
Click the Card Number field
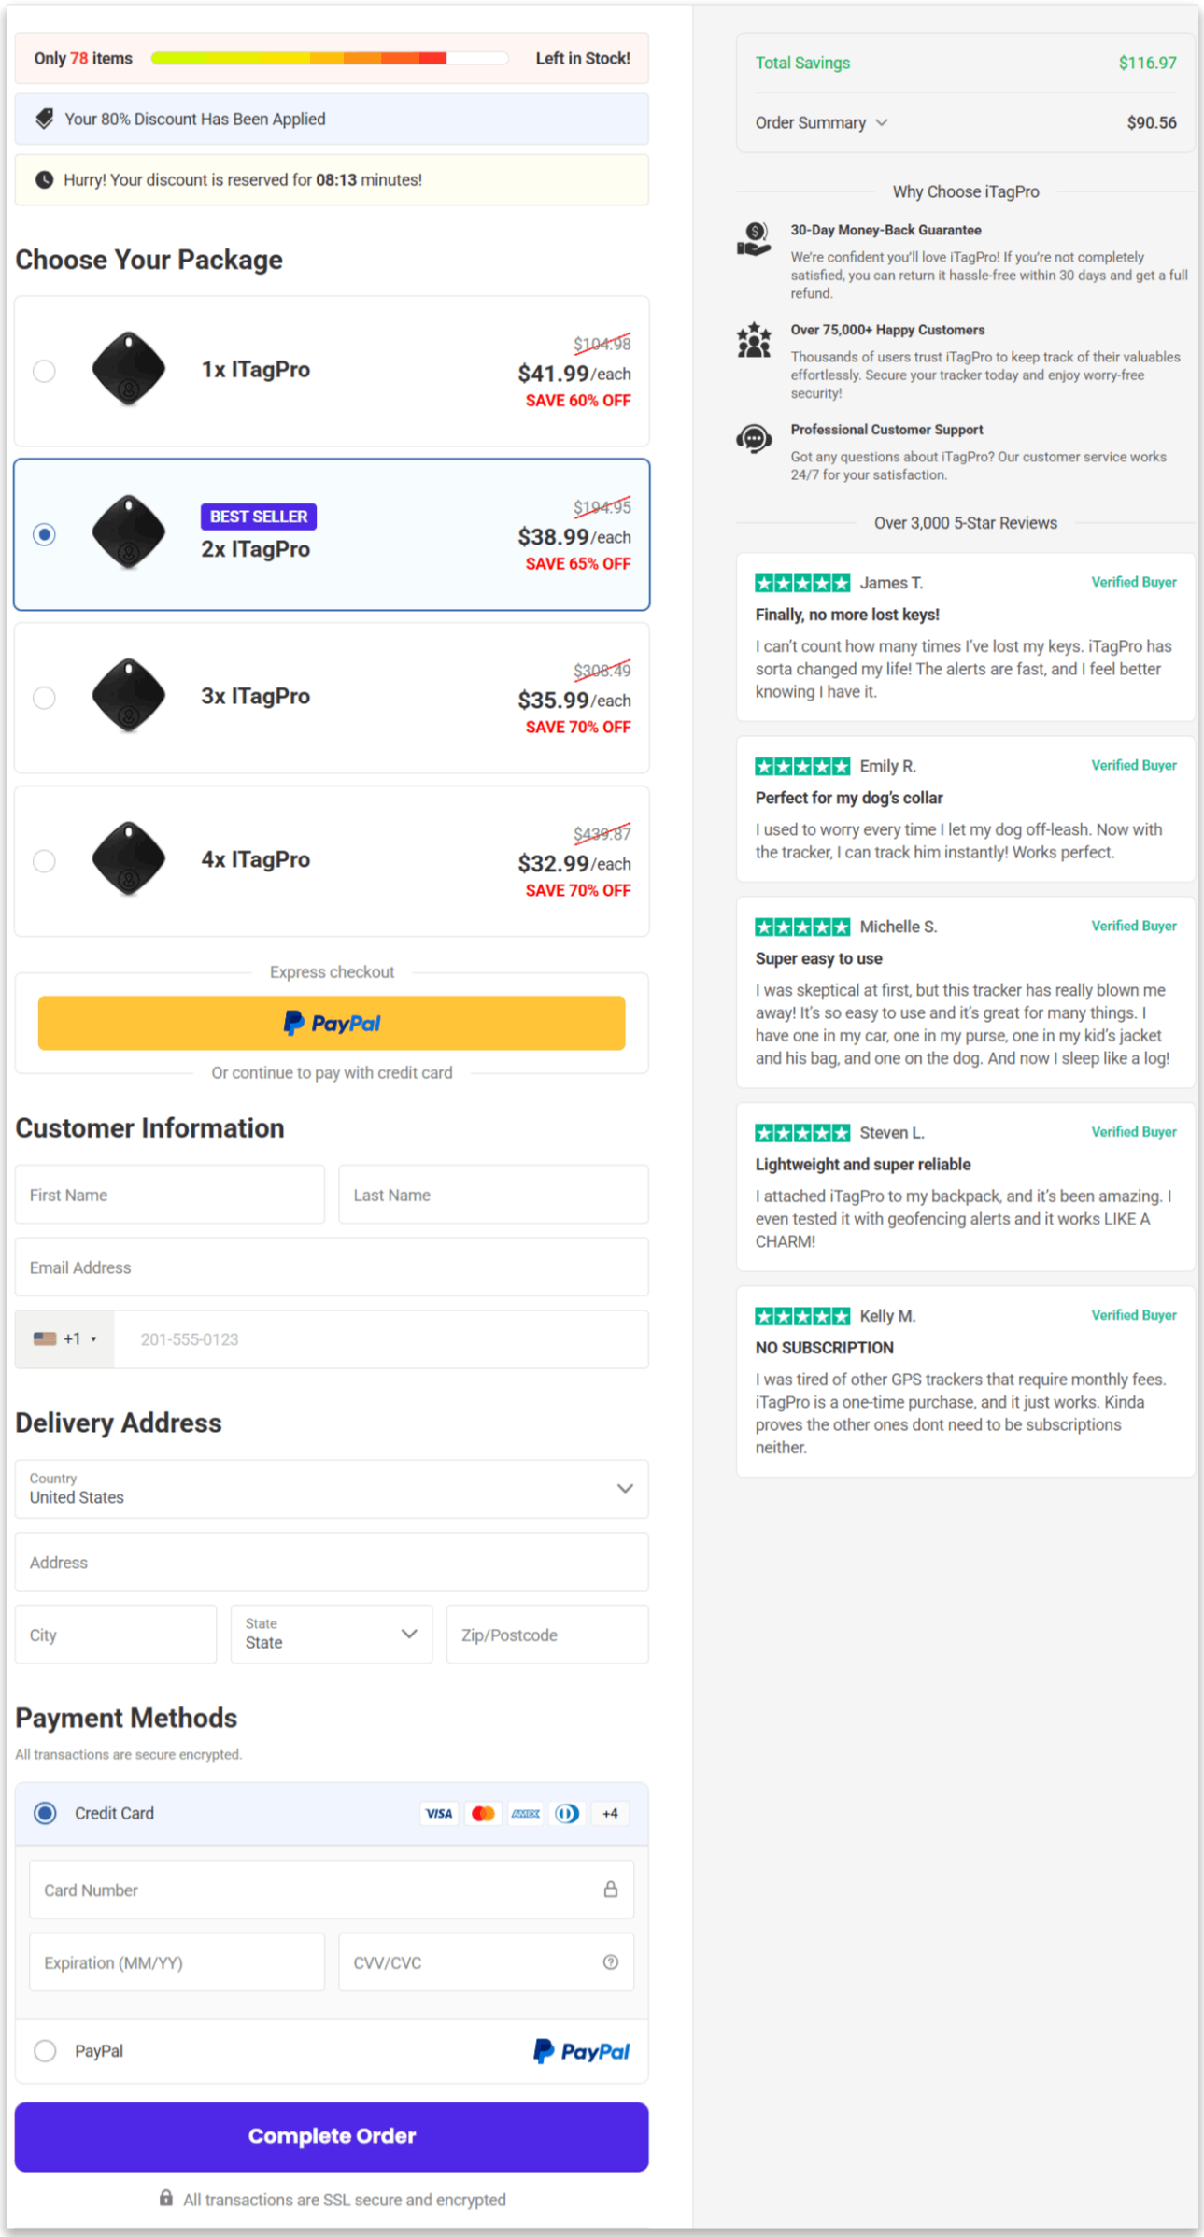(332, 1890)
